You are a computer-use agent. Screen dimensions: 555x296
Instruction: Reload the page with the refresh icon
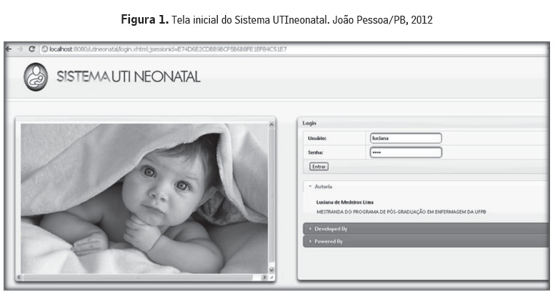coord(31,49)
